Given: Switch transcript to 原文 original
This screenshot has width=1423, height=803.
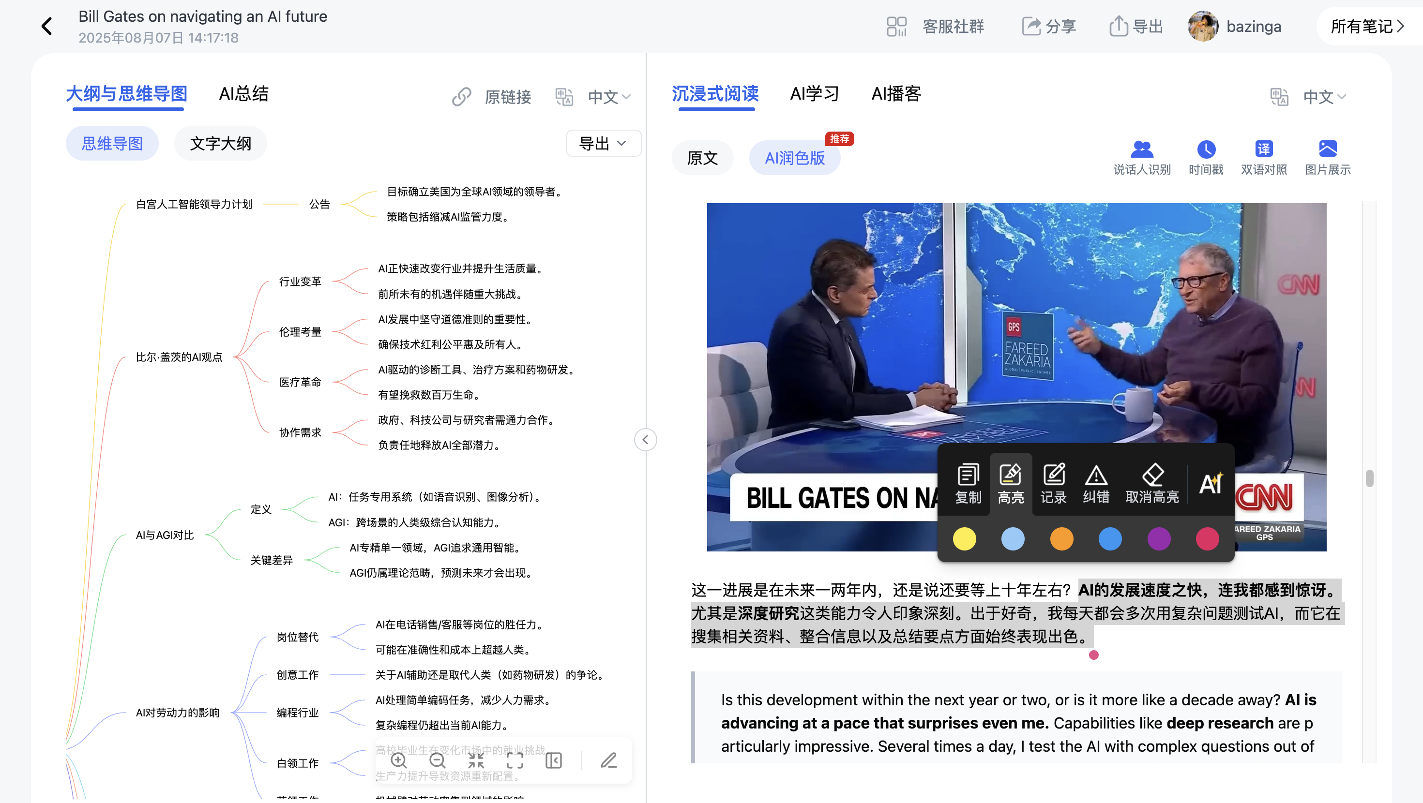Looking at the screenshot, I should click(x=702, y=158).
